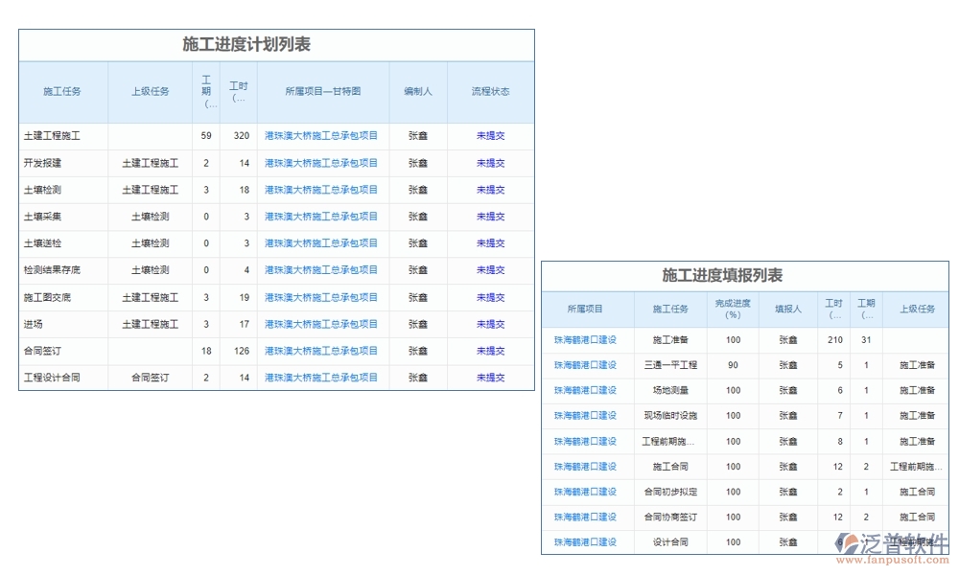Open 未提交 status for 工程设计合同 row
Image resolution: width=959 pixels, height=575 pixels.
[490, 377]
